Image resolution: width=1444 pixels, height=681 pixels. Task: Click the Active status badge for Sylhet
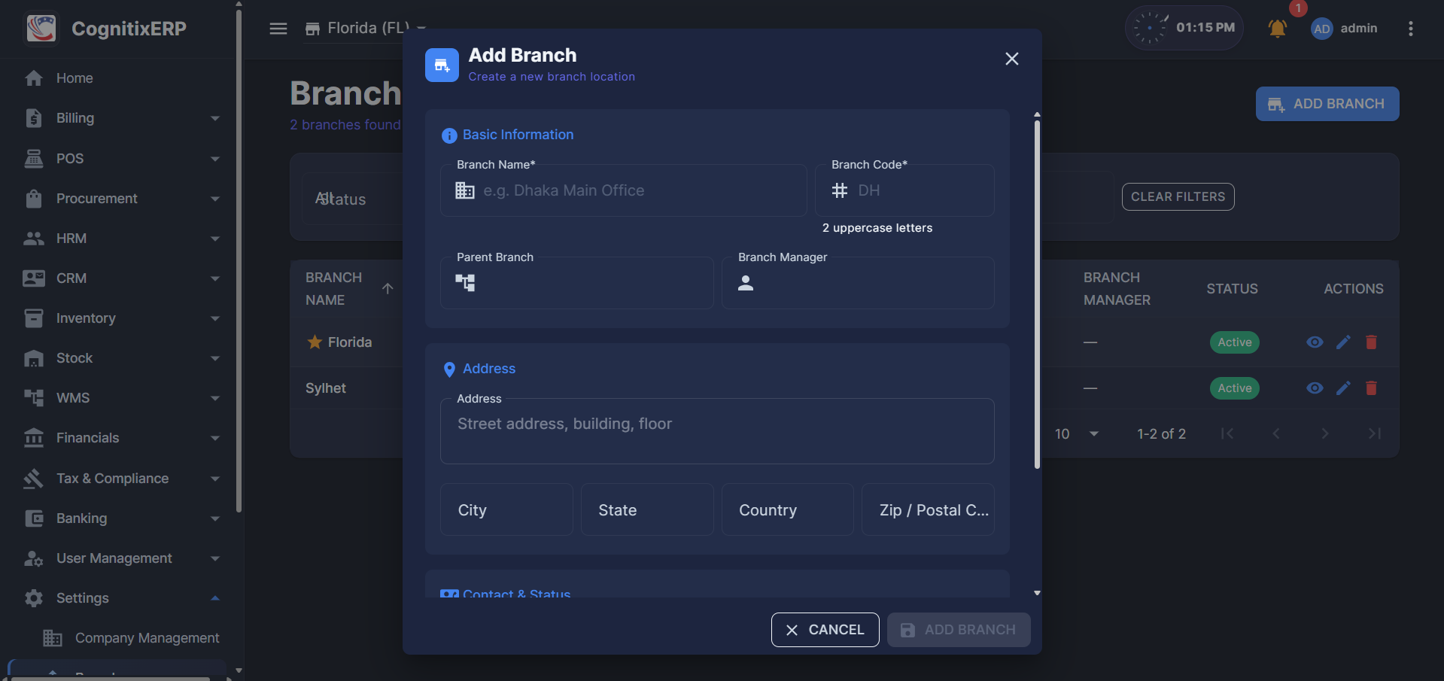tap(1234, 388)
